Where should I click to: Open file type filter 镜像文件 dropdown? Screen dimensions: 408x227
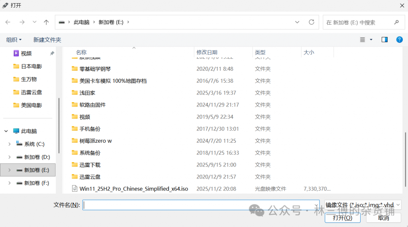pyautogui.click(x=363, y=205)
